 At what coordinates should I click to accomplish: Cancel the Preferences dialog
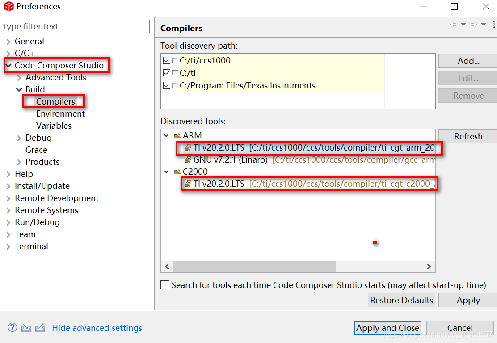coord(460,328)
